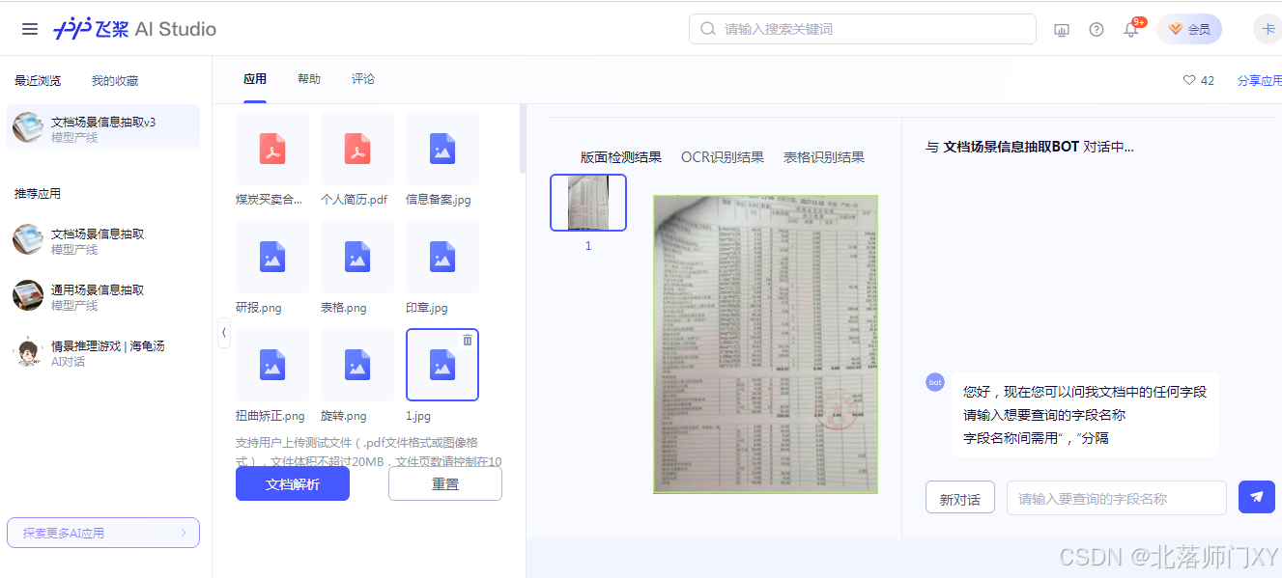This screenshot has height=578, width=1282.
Task: Start parsing with the 文档解析 button
Action: [x=293, y=483]
